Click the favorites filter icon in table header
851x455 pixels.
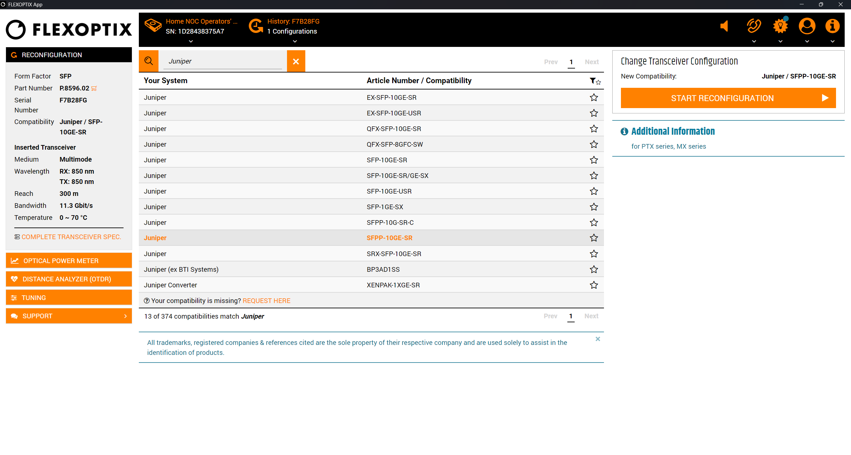(x=595, y=81)
